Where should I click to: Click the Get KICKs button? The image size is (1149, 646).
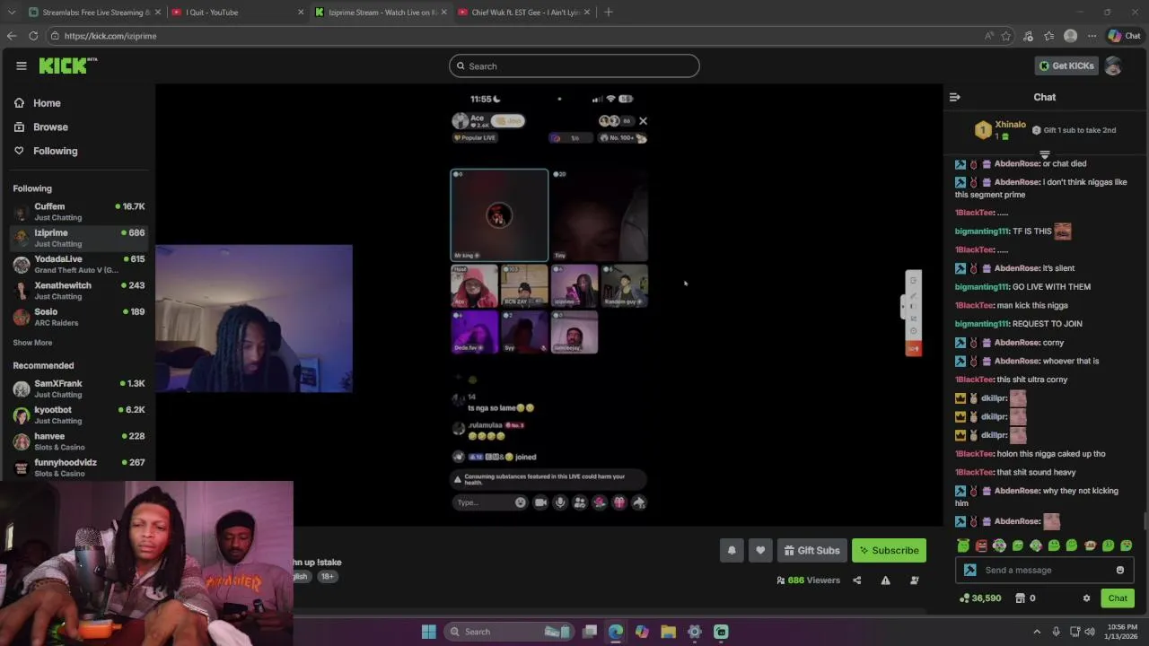(1066, 65)
